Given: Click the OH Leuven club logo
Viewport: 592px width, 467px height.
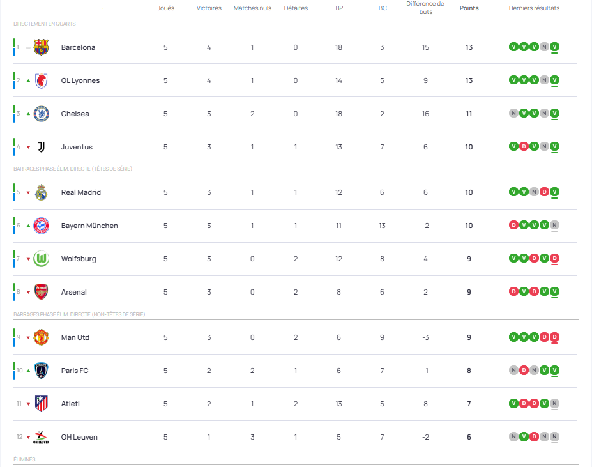Looking at the screenshot, I should [x=41, y=437].
